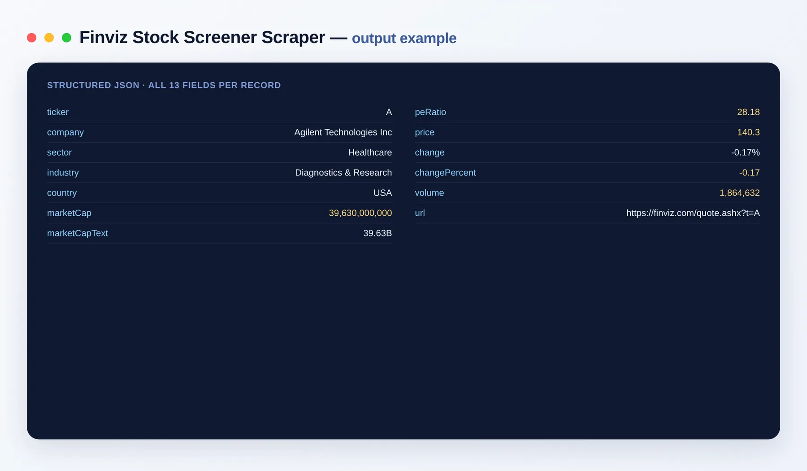
Task: Click the value '1,864,632'
Action: pyautogui.click(x=739, y=193)
